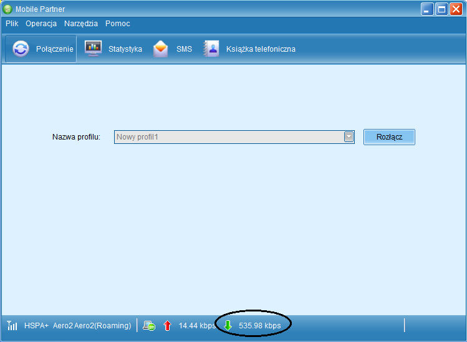Click the signal strength bars icon
Screen dimensions: 467x342
(x=12, y=325)
